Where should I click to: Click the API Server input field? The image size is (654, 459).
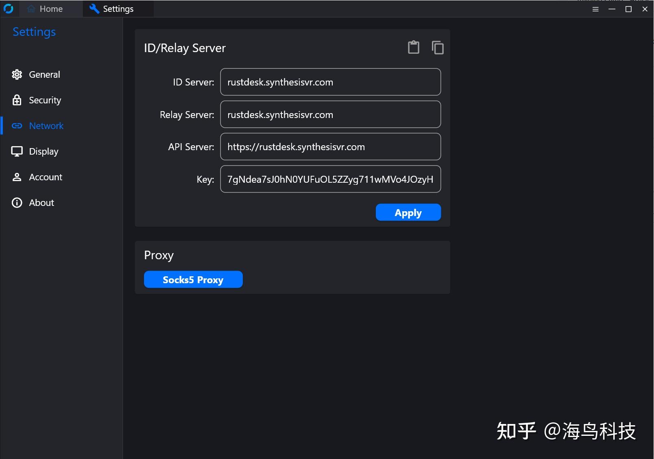pos(330,146)
